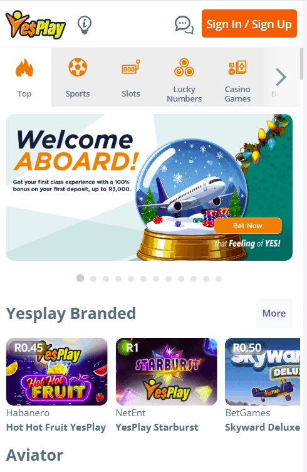Click the Sign In / Sign Up button
The height and width of the screenshot is (472, 307).
tap(249, 24)
